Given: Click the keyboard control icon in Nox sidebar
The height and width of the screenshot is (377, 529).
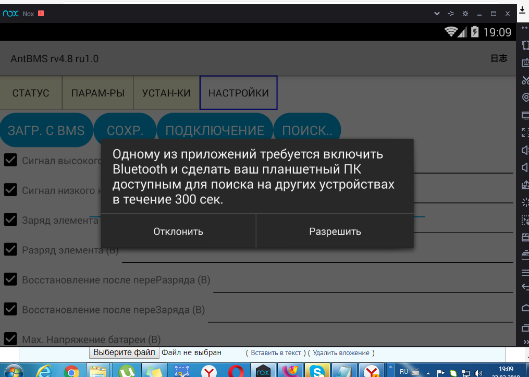Looking at the screenshot, I should pyautogui.click(x=525, y=63).
